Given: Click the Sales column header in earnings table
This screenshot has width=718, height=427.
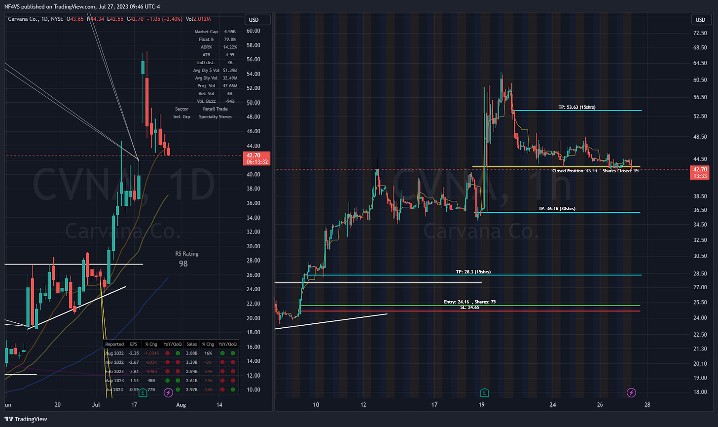Looking at the screenshot, I should pyautogui.click(x=191, y=344).
